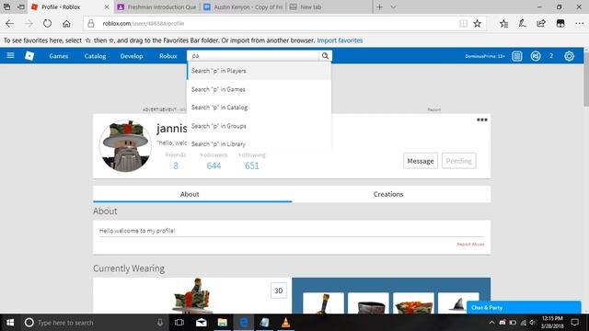Click the Edge share icon
589x331 pixels.
click(541, 24)
